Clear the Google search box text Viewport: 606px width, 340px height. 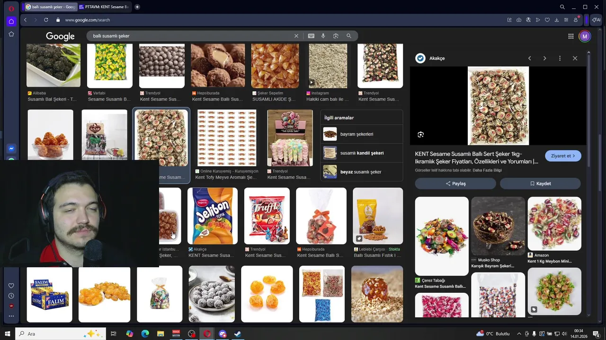[296, 36]
